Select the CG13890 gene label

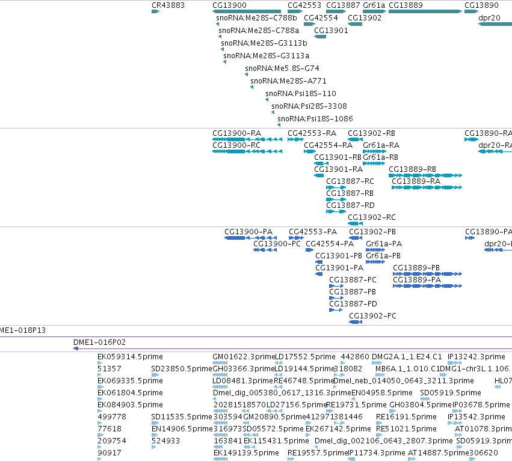click(x=482, y=5)
